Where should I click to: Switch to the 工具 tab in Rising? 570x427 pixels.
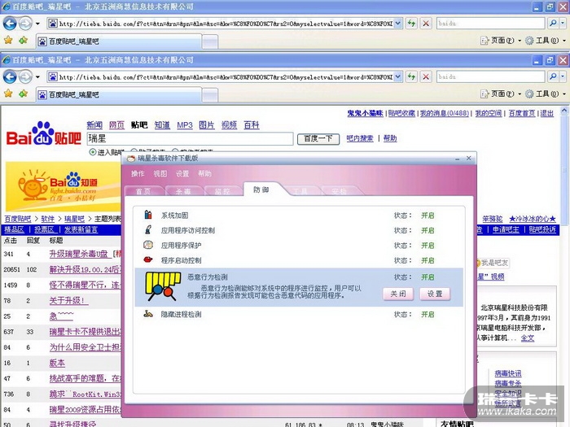click(300, 190)
